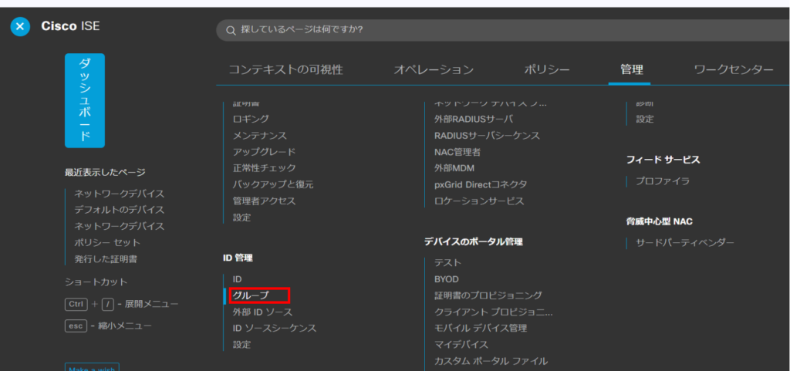790x371 pixels.
Task: Open 外部 ID ソース link
Action: coord(262,312)
